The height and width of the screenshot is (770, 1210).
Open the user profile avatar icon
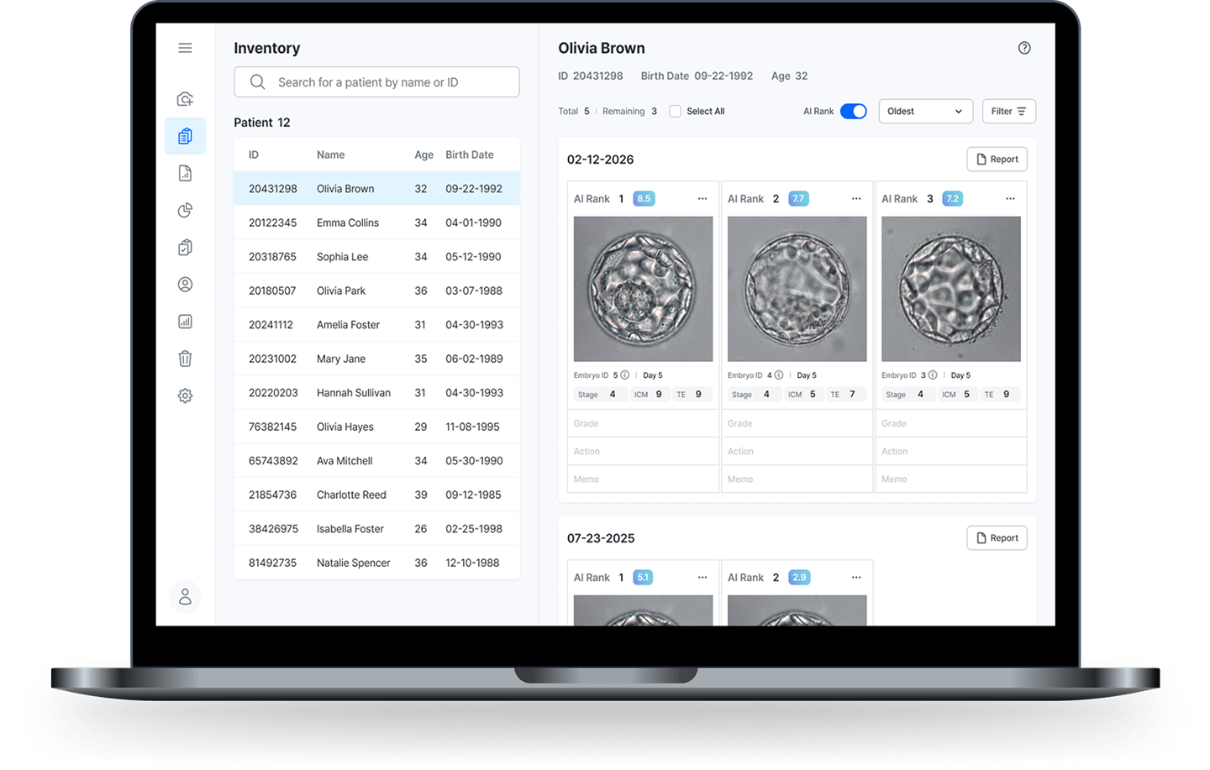[185, 597]
